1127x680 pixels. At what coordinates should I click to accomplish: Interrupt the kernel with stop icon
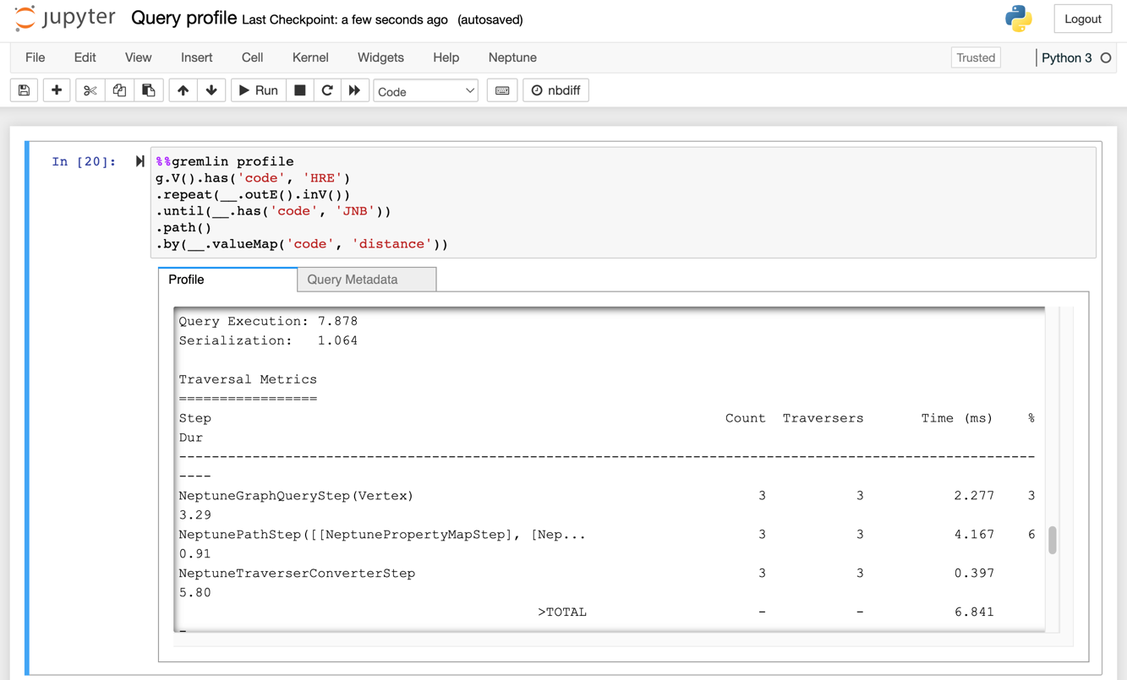tap(300, 90)
